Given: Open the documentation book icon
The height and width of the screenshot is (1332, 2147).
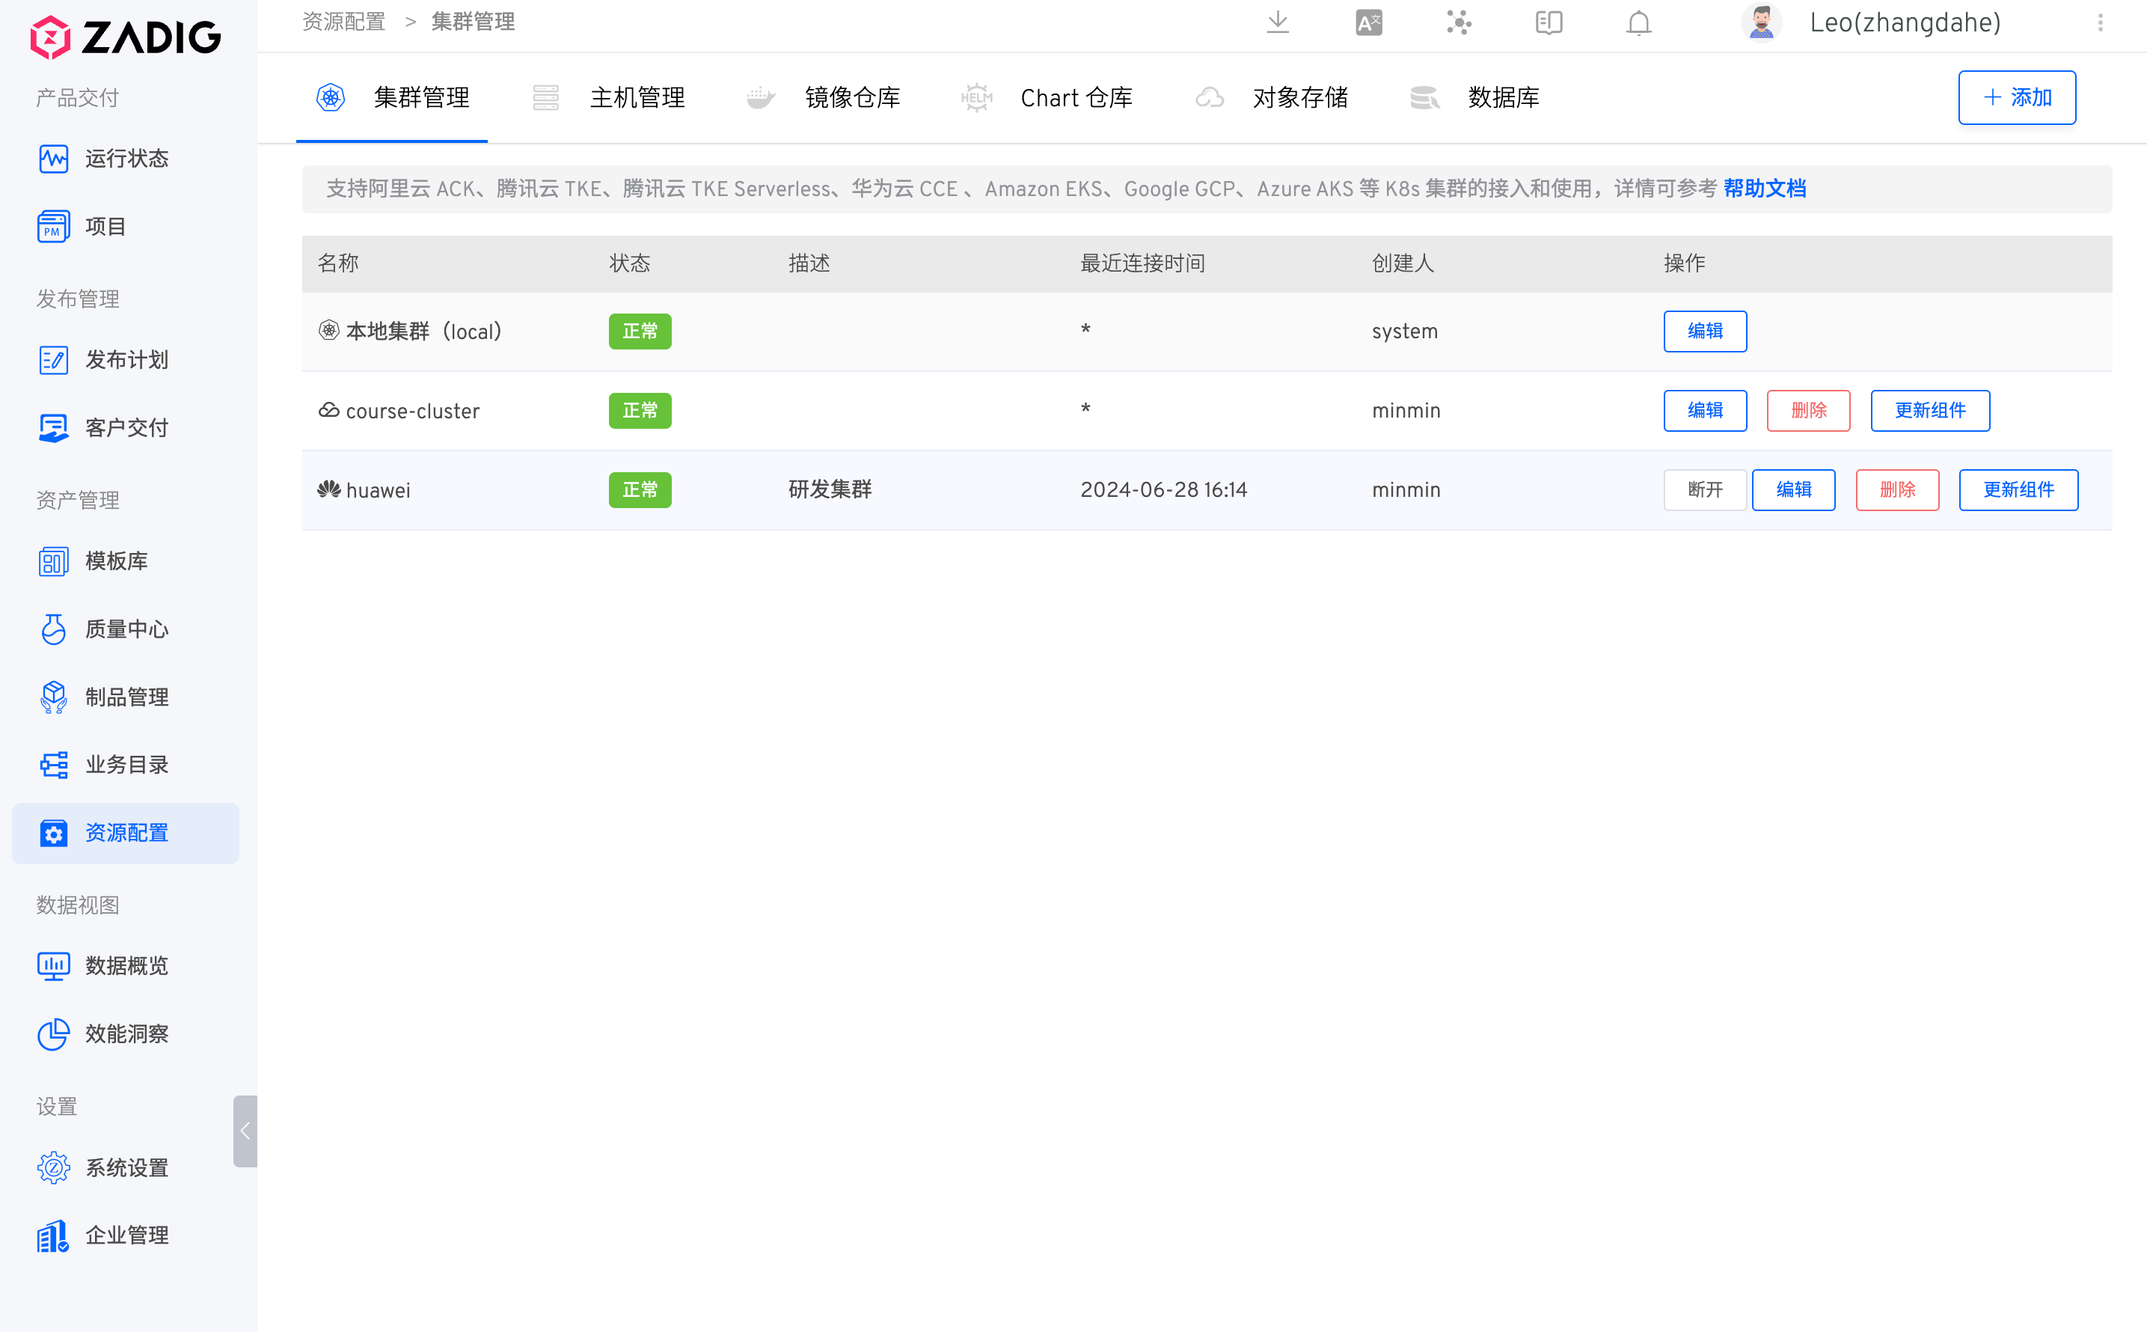Looking at the screenshot, I should [x=1549, y=22].
